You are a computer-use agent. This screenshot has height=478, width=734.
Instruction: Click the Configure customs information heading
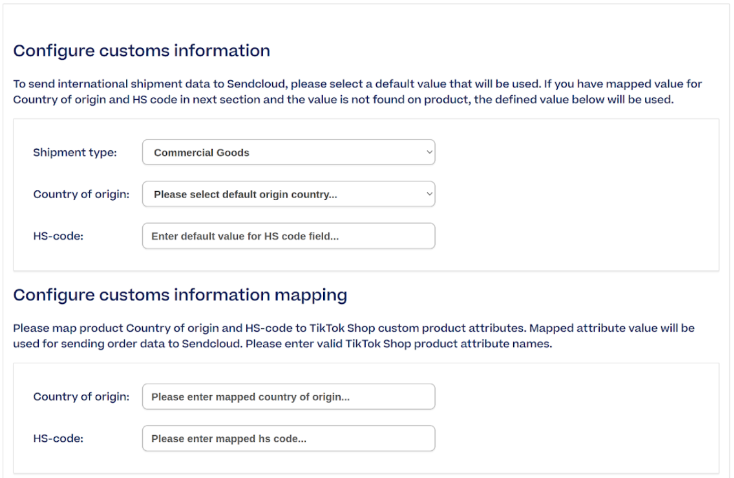[x=142, y=50]
